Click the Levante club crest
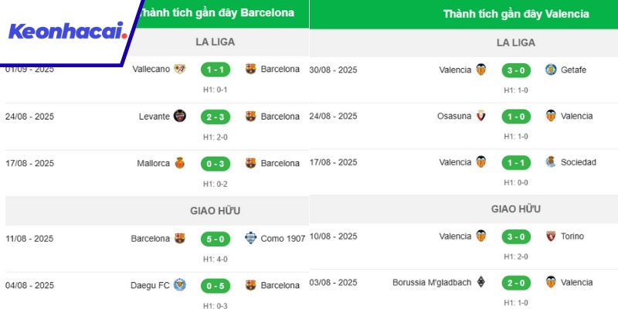The height and width of the screenshot is (309, 618). pyautogui.click(x=180, y=117)
